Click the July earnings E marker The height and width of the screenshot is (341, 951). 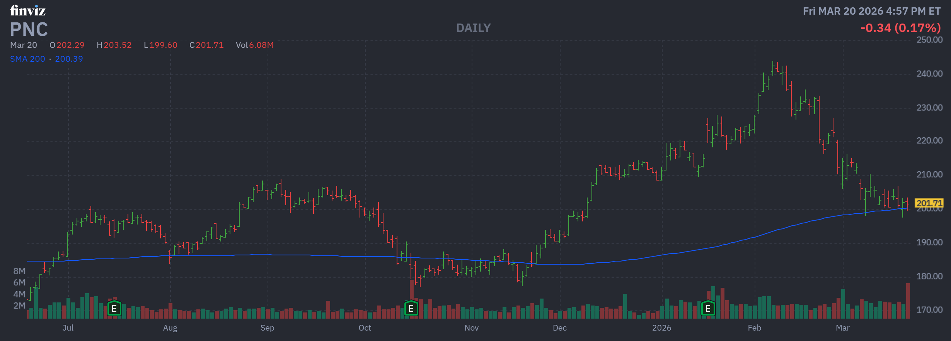(x=114, y=309)
